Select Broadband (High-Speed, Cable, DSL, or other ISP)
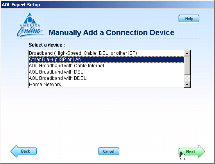 pos(106,53)
